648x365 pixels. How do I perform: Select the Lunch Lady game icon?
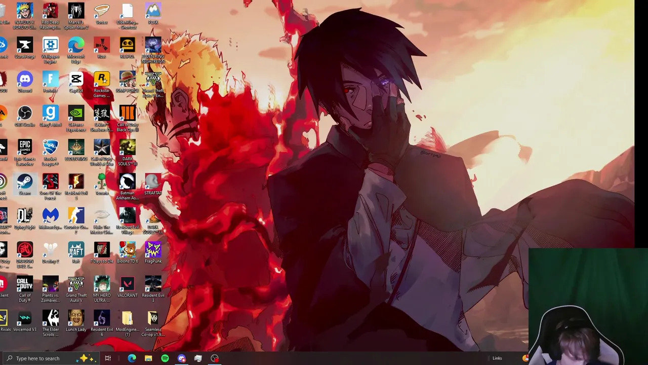tap(76, 321)
